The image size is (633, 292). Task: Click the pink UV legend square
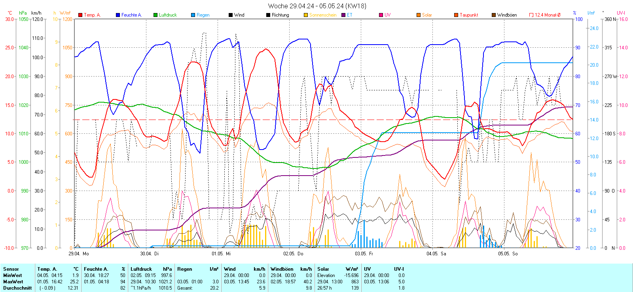(x=381, y=15)
